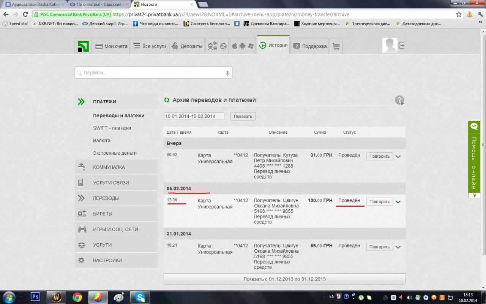
Task: Open the tickets transport icons tab
Action: click(x=217, y=46)
